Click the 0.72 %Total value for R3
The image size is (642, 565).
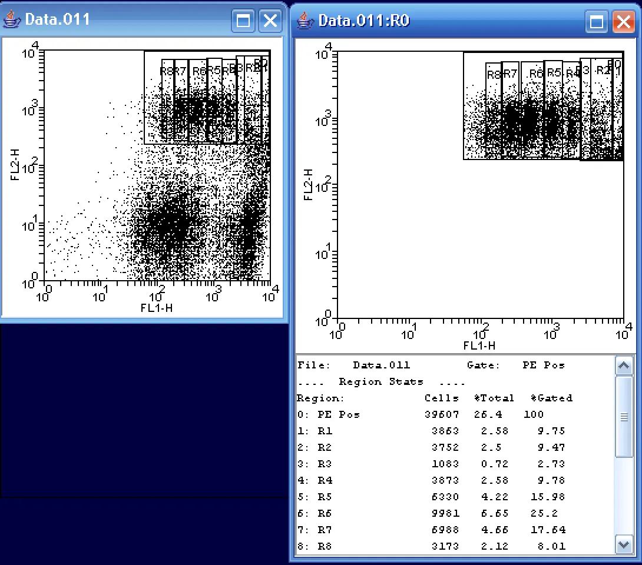pyautogui.click(x=495, y=464)
